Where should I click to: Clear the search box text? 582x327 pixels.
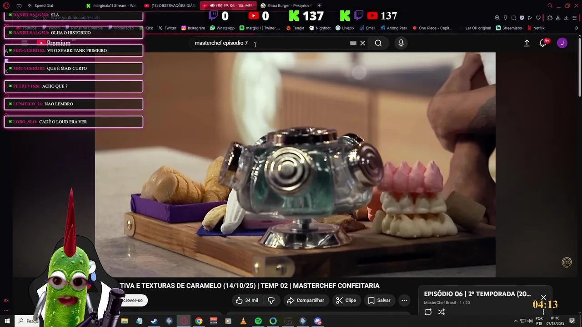coord(362,43)
